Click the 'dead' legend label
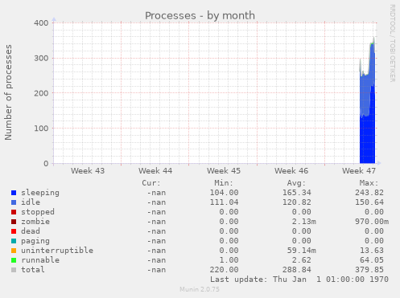The image size is (400, 298). 31,231
